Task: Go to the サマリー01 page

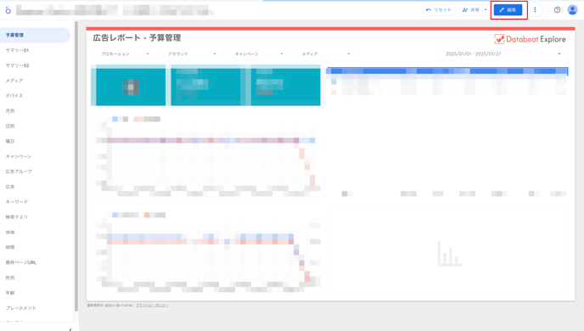Action: (17, 50)
